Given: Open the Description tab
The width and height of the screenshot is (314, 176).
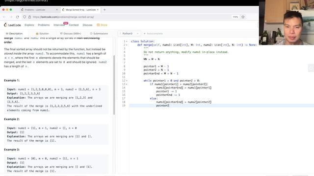Looking at the screenshot, I should [14, 34].
